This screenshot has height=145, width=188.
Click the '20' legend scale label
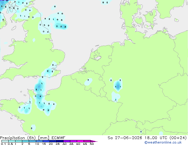pos(51,144)
